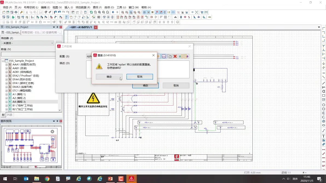Select the Text (T) tool on right toolbar
Screen dimensions: 326x183
[x=324, y=136]
